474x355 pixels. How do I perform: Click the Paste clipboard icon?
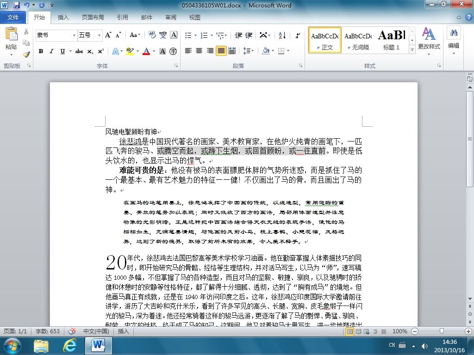click(x=11, y=34)
